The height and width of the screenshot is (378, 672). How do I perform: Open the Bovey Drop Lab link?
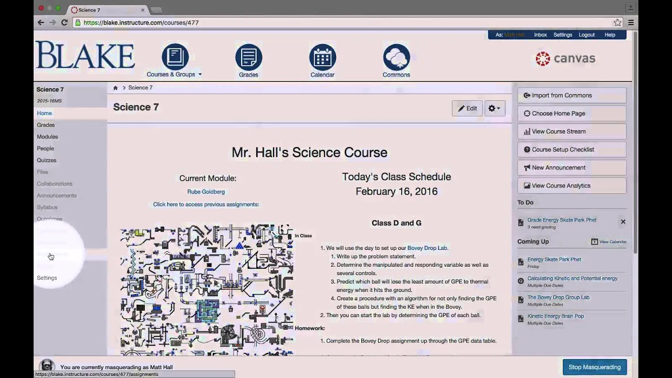click(427, 248)
